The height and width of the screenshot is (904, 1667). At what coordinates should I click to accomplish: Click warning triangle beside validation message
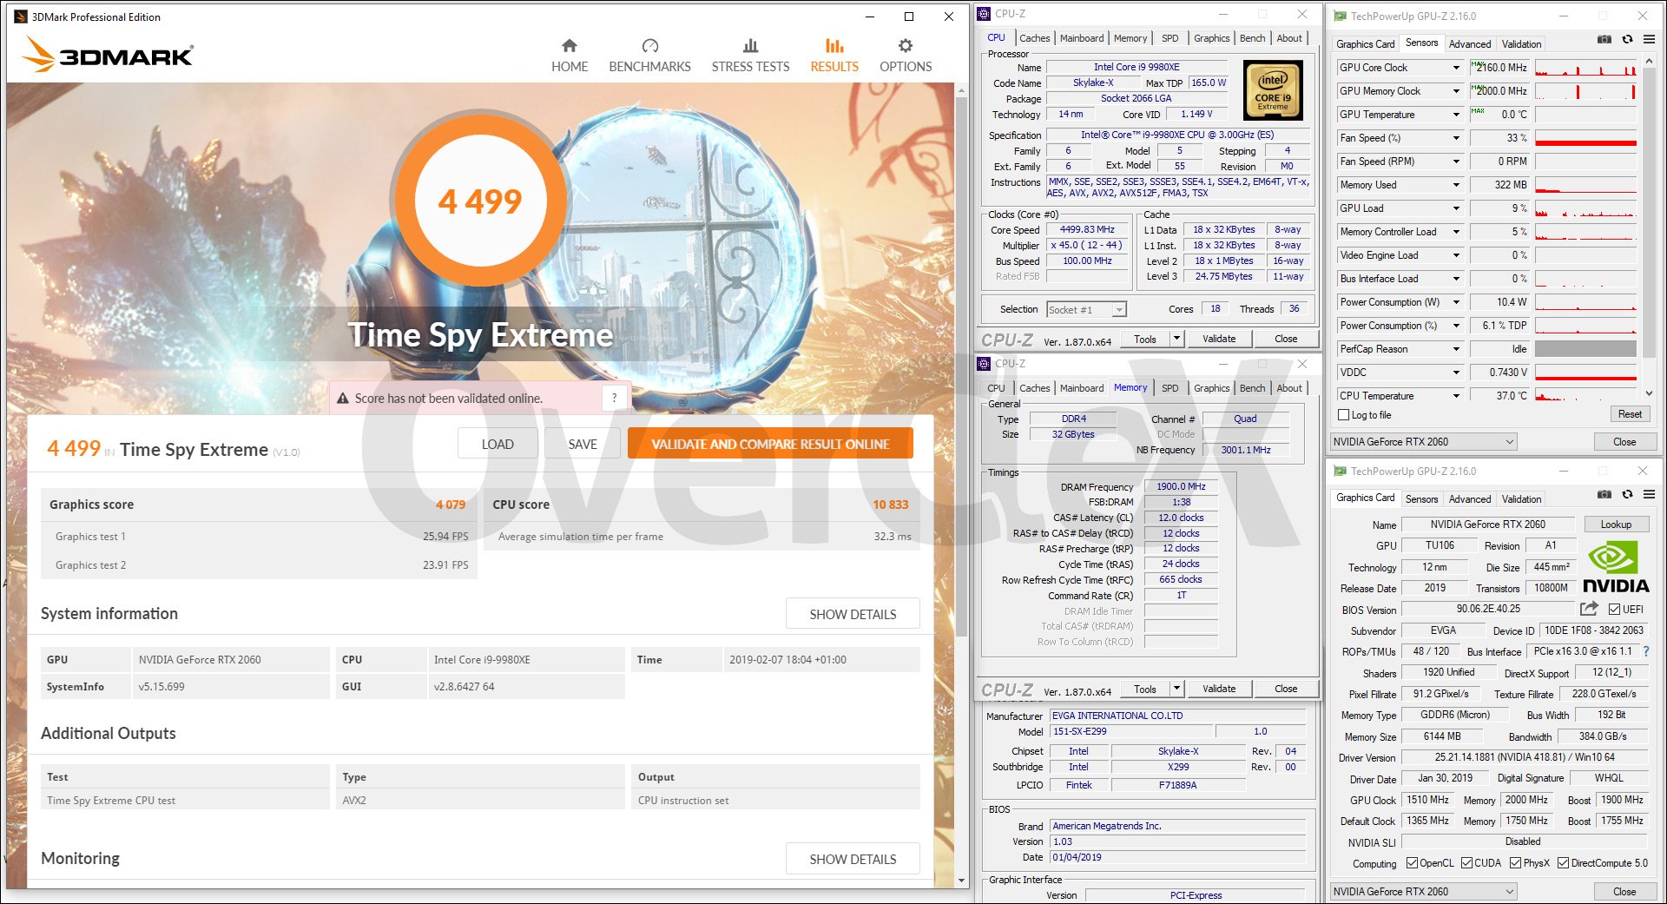pyautogui.click(x=343, y=399)
